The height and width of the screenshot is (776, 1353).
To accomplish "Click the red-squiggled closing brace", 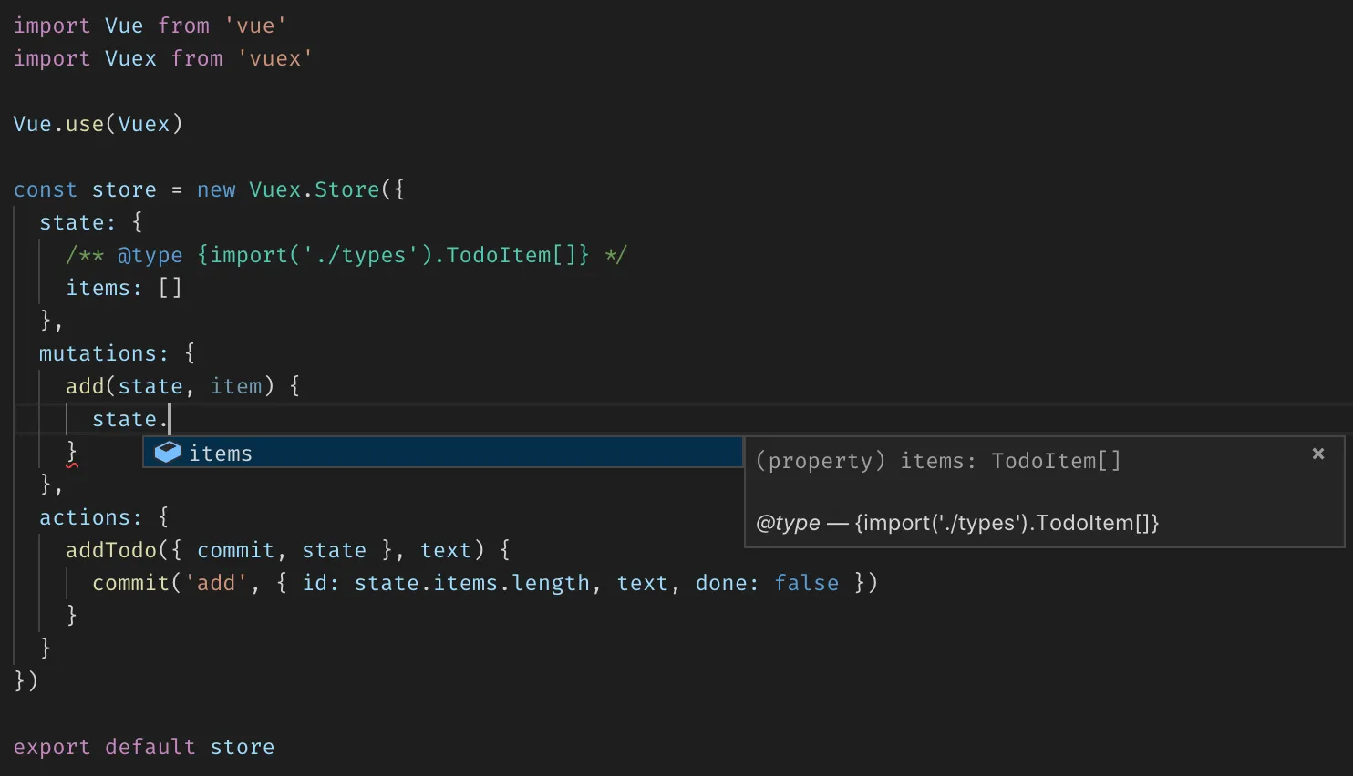I will [x=72, y=452].
